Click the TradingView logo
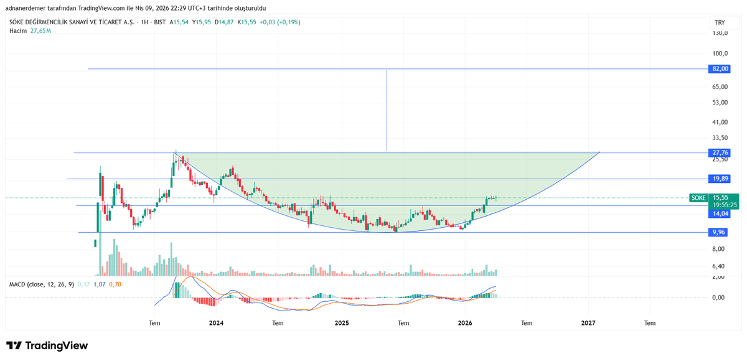 pos(47,345)
